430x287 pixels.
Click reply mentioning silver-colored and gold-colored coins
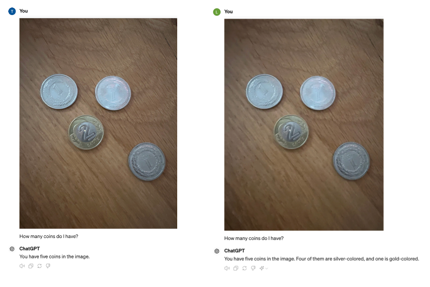[321, 259]
